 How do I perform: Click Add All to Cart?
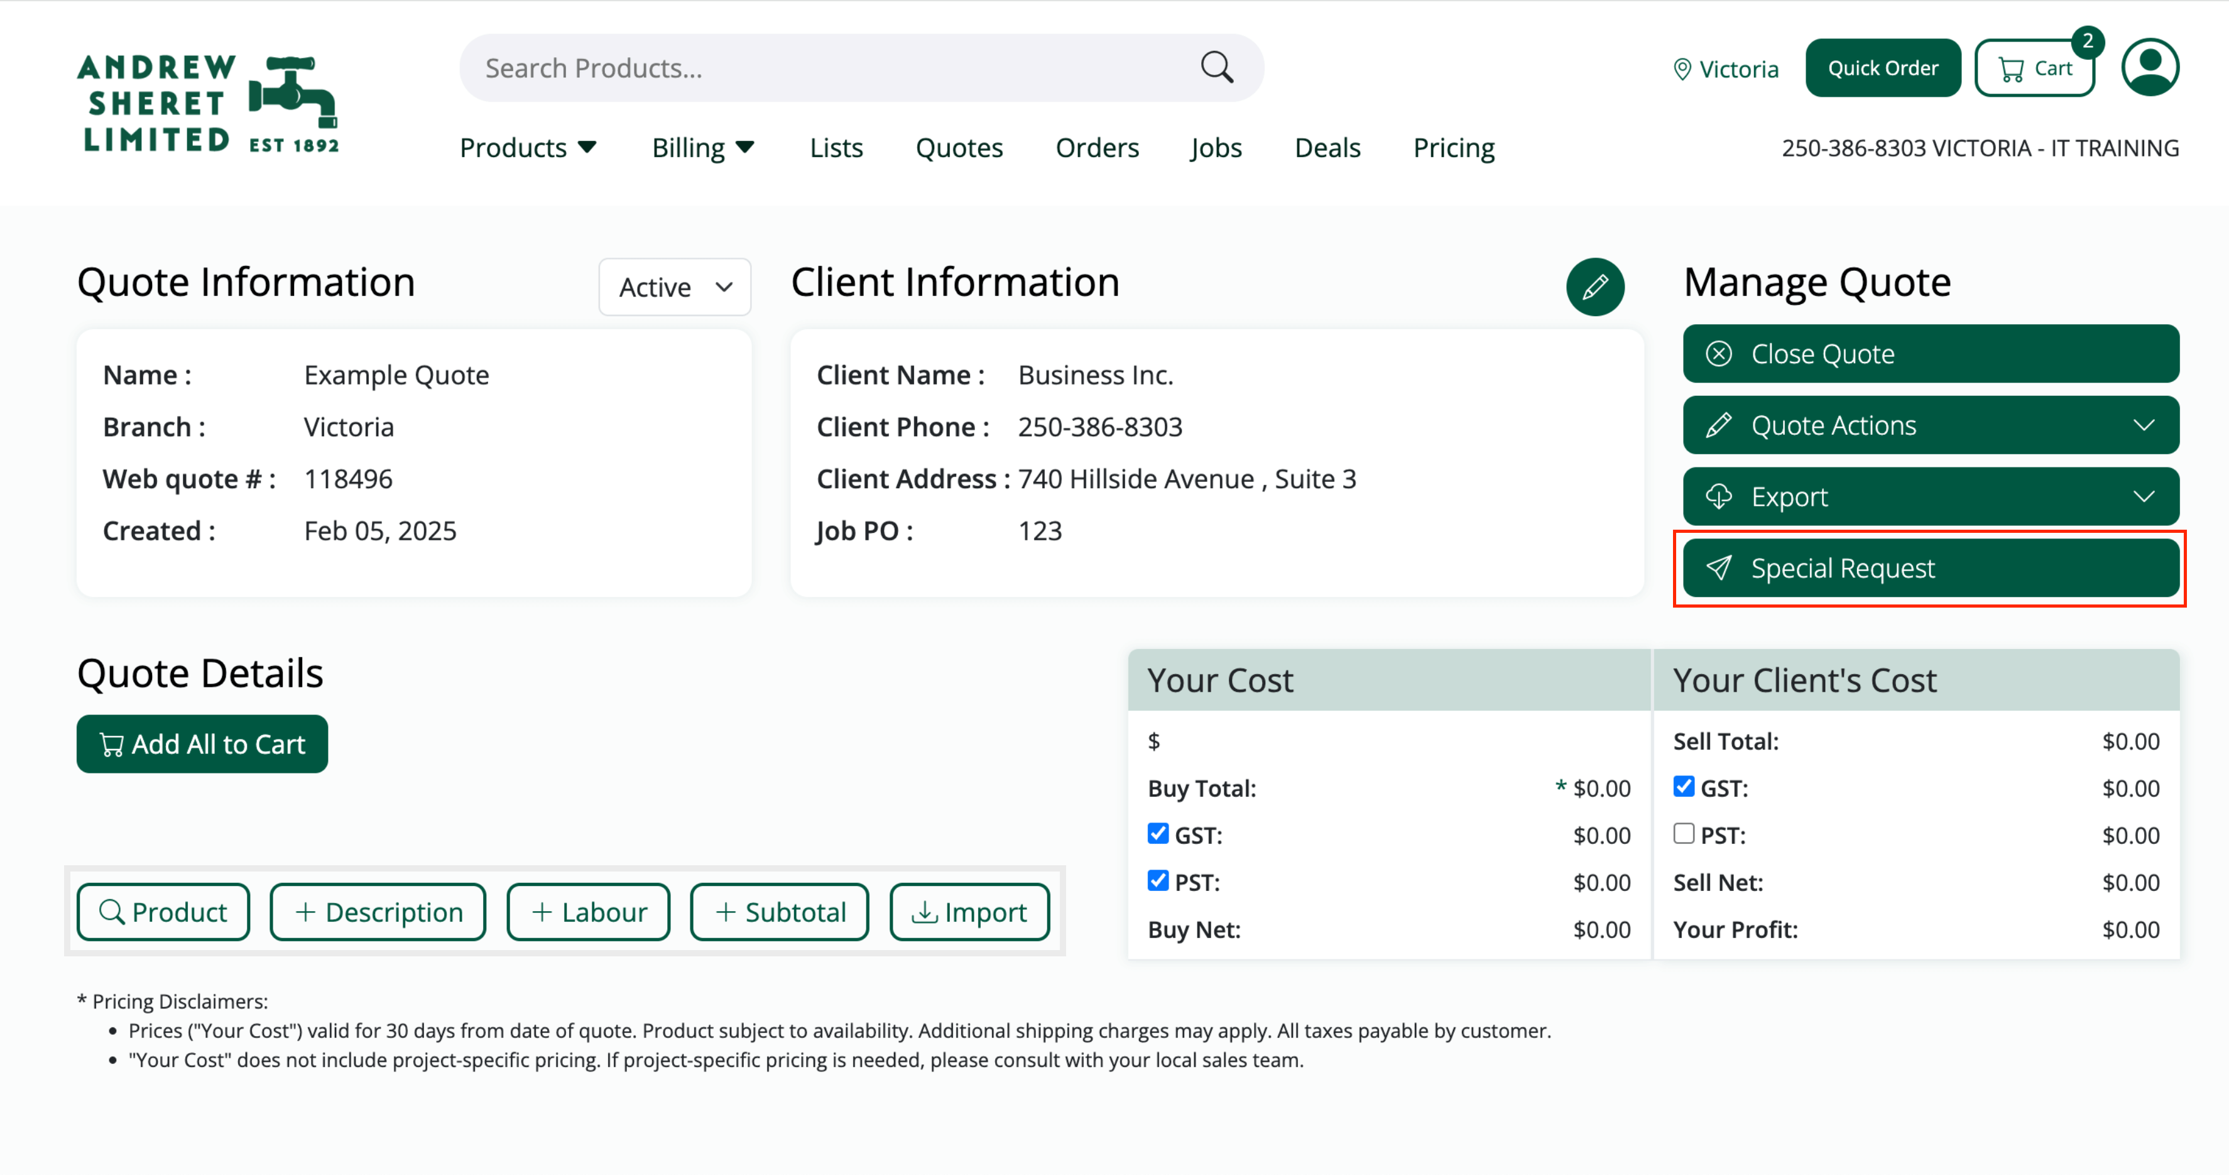tap(202, 744)
